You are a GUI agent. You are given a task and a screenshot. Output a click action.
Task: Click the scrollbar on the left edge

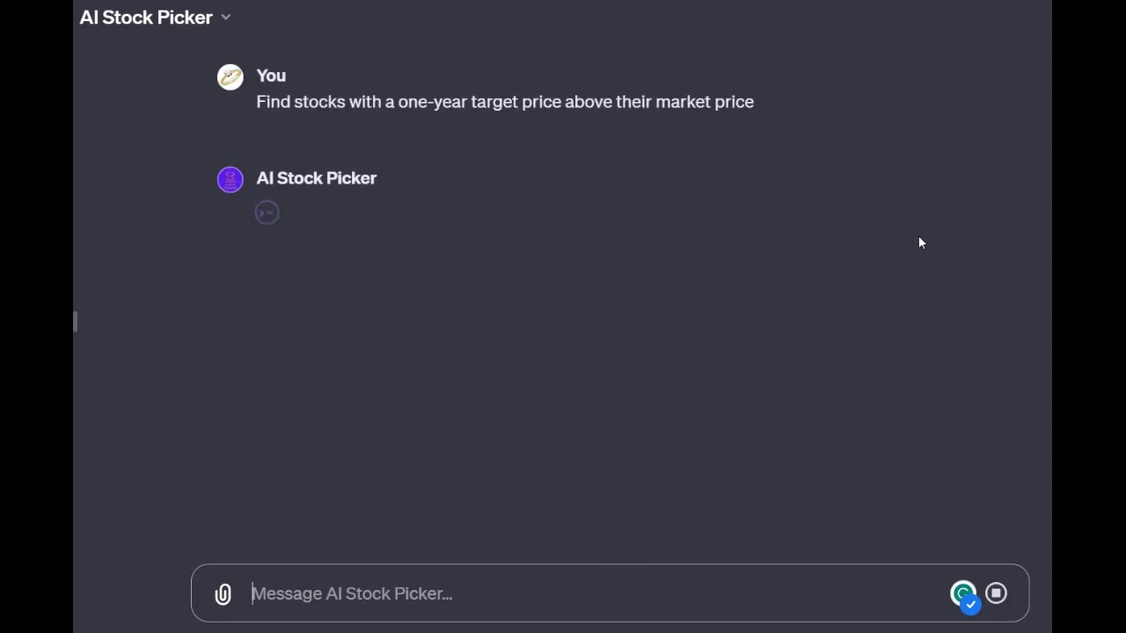pos(75,322)
